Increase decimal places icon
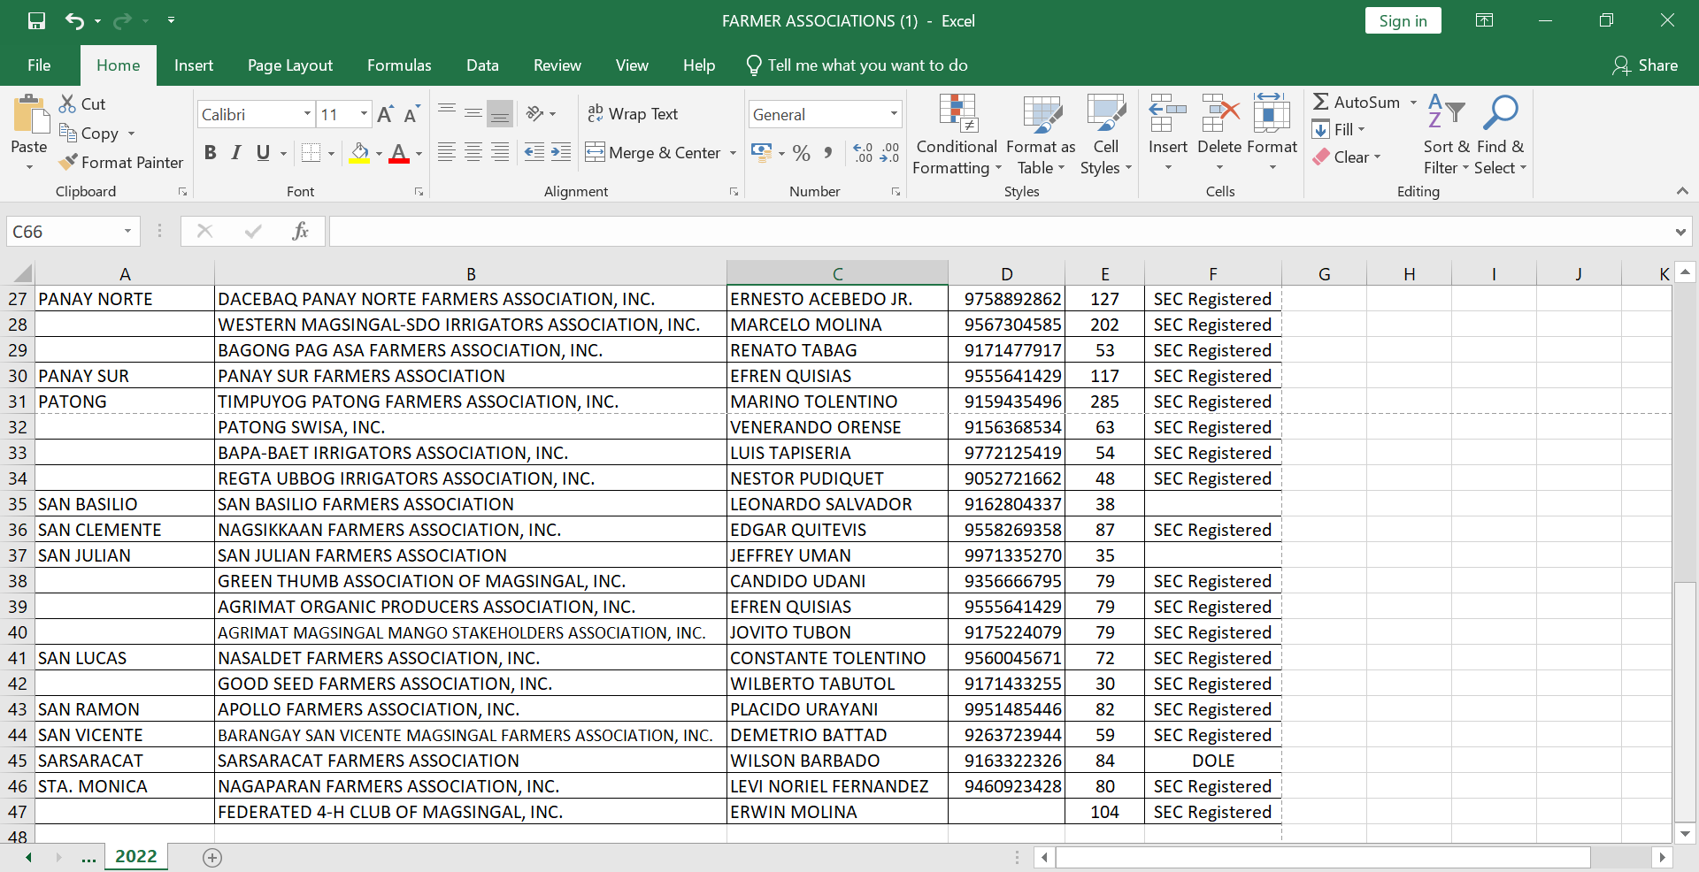 pos(863,153)
